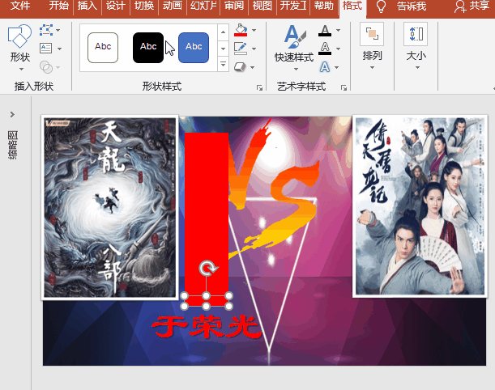Open the Arrange dropdown arrow
This screenshot has width=495, height=390.
pyautogui.click(x=372, y=68)
